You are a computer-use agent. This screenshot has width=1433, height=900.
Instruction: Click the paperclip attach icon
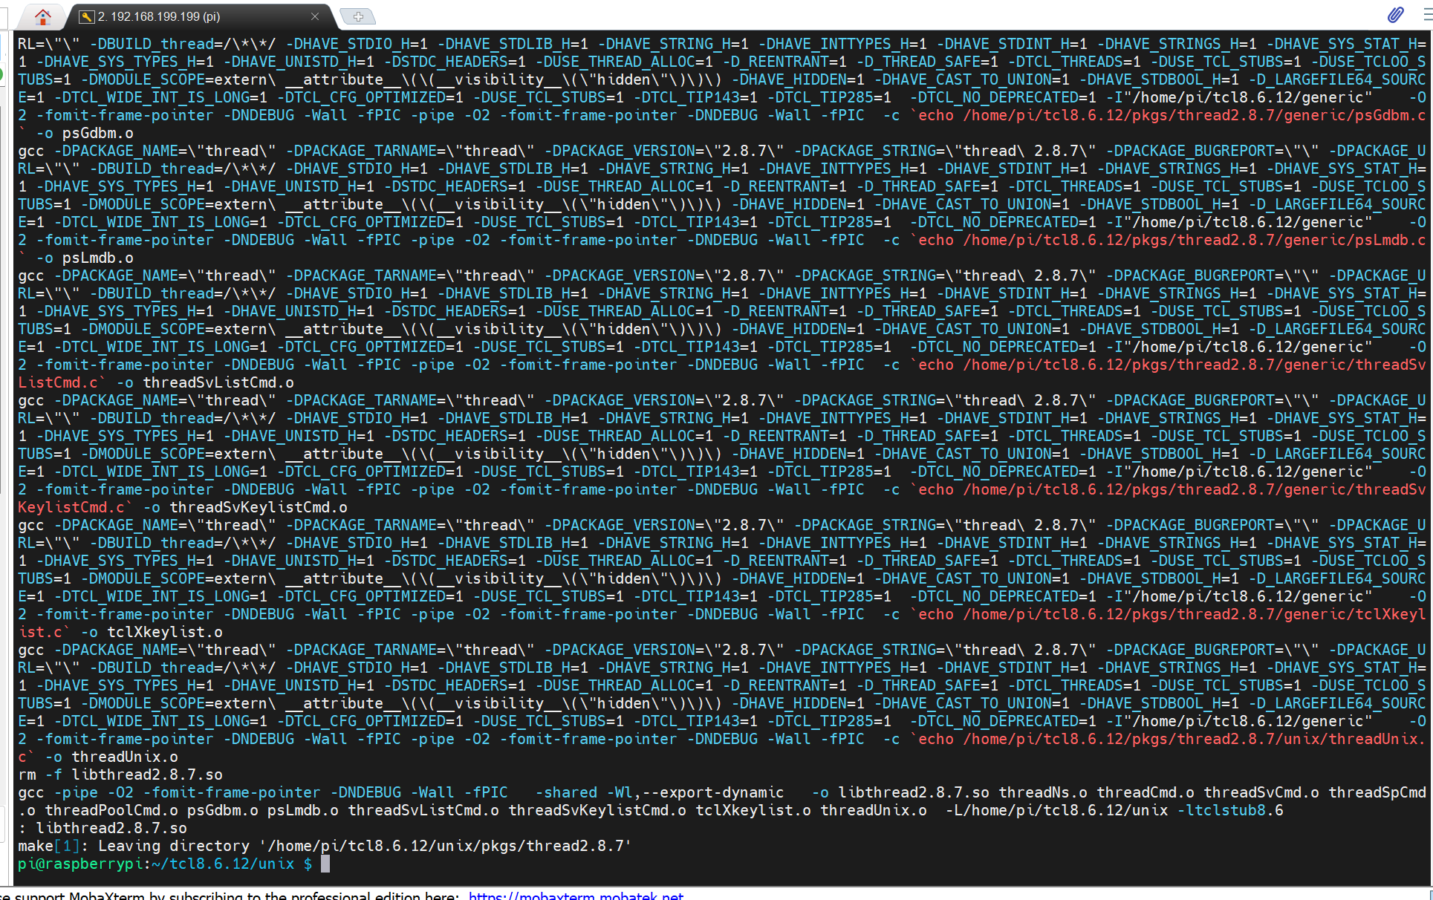coord(1395,15)
